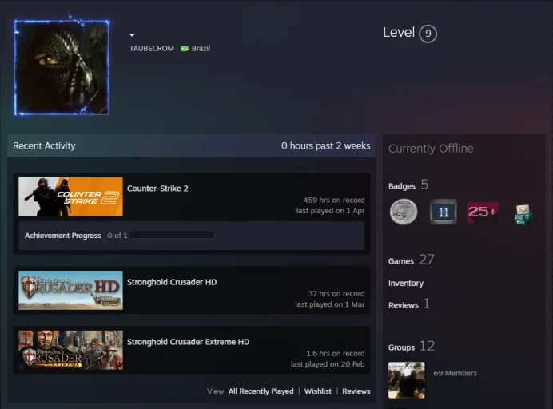Click the '0 hours past 2 weeks' text
The height and width of the screenshot is (409, 553).
click(x=325, y=145)
